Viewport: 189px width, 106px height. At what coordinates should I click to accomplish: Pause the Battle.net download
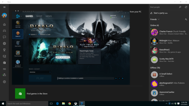[x=119, y=78]
